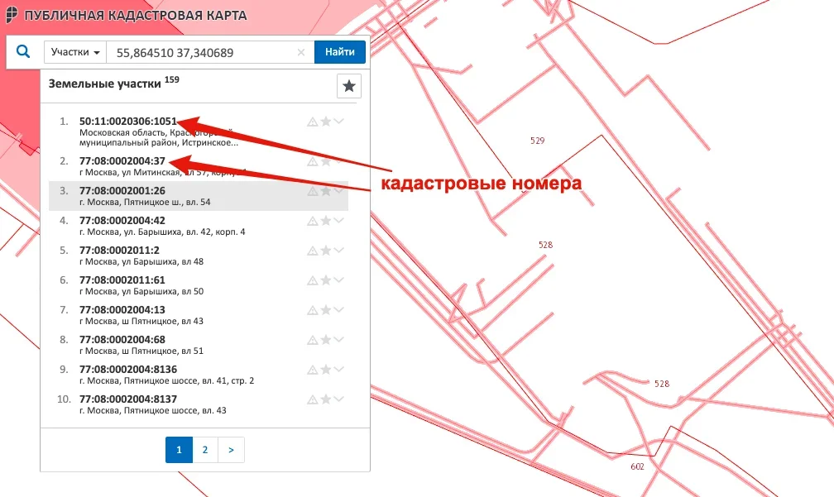The image size is (834, 497).
Task: Open the Участки search type dropdown
Action: pyautogui.click(x=75, y=52)
